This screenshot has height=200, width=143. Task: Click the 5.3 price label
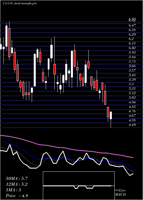(131, 84)
